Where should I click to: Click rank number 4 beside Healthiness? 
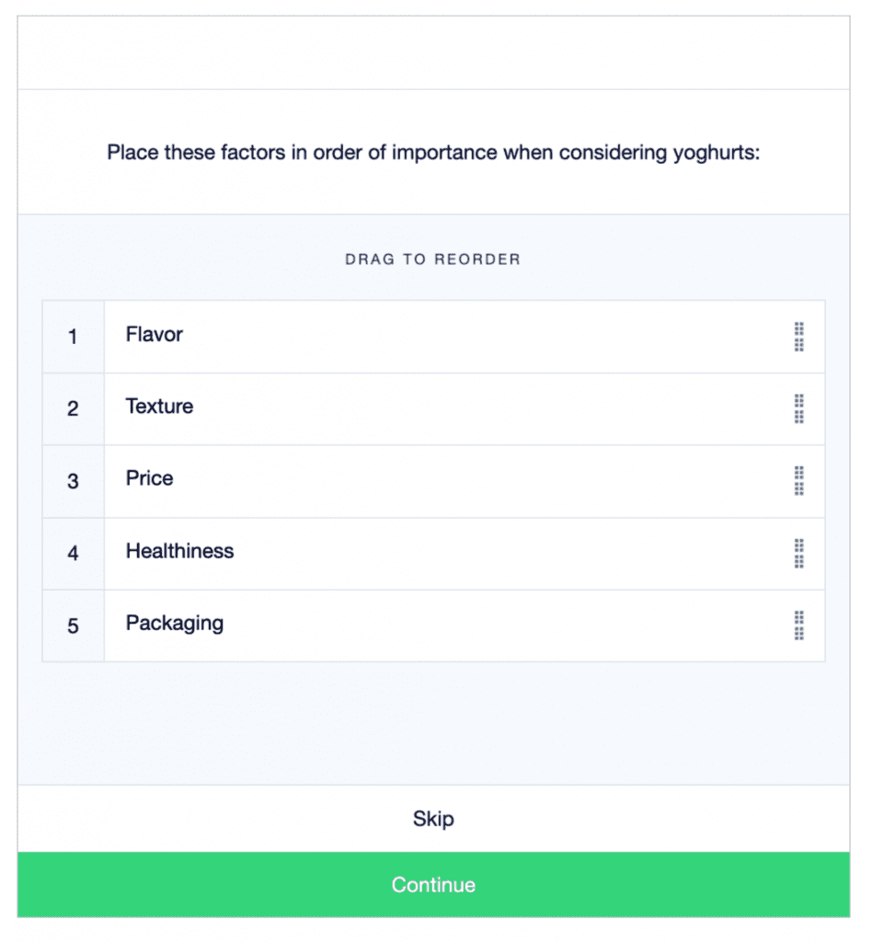coord(73,553)
